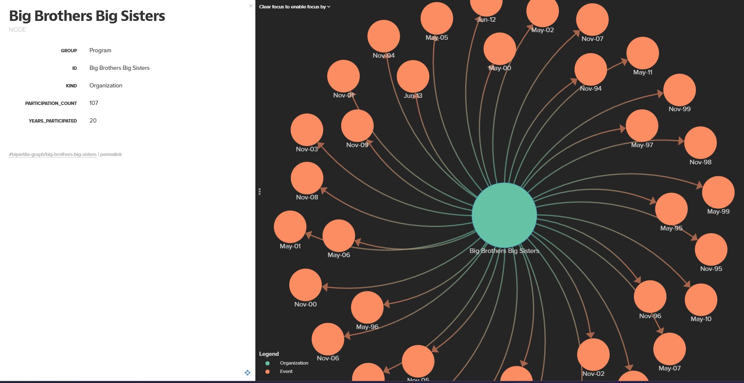Click the panel resize handle dots
The image size is (744, 383).
coord(260,191)
